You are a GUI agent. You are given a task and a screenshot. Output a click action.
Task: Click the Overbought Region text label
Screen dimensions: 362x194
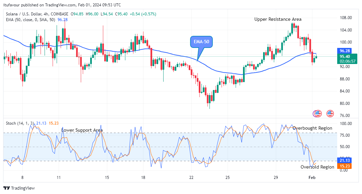pyautogui.click(x=312, y=128)
